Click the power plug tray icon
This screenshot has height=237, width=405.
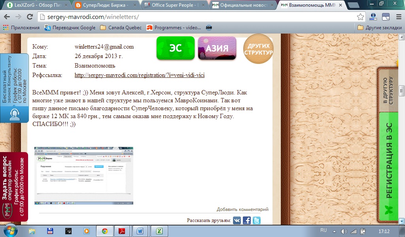363,231
